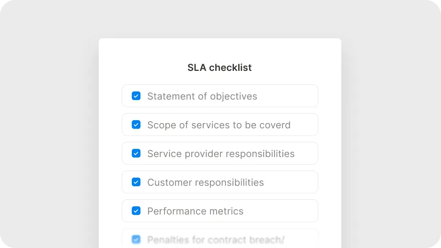Toggle the blurred Penalties for contract breach checkbox
Image resolution: width=441 pixels, height=248 pixels.
[x=136, y=239]
